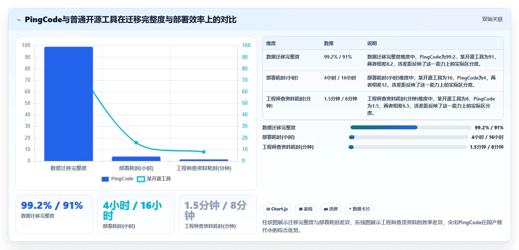The width and height of the screenshot is (519, 250).
Task: Click the 4小时 / 16小时 value beside progress bar
Action: tap(487, 137)
